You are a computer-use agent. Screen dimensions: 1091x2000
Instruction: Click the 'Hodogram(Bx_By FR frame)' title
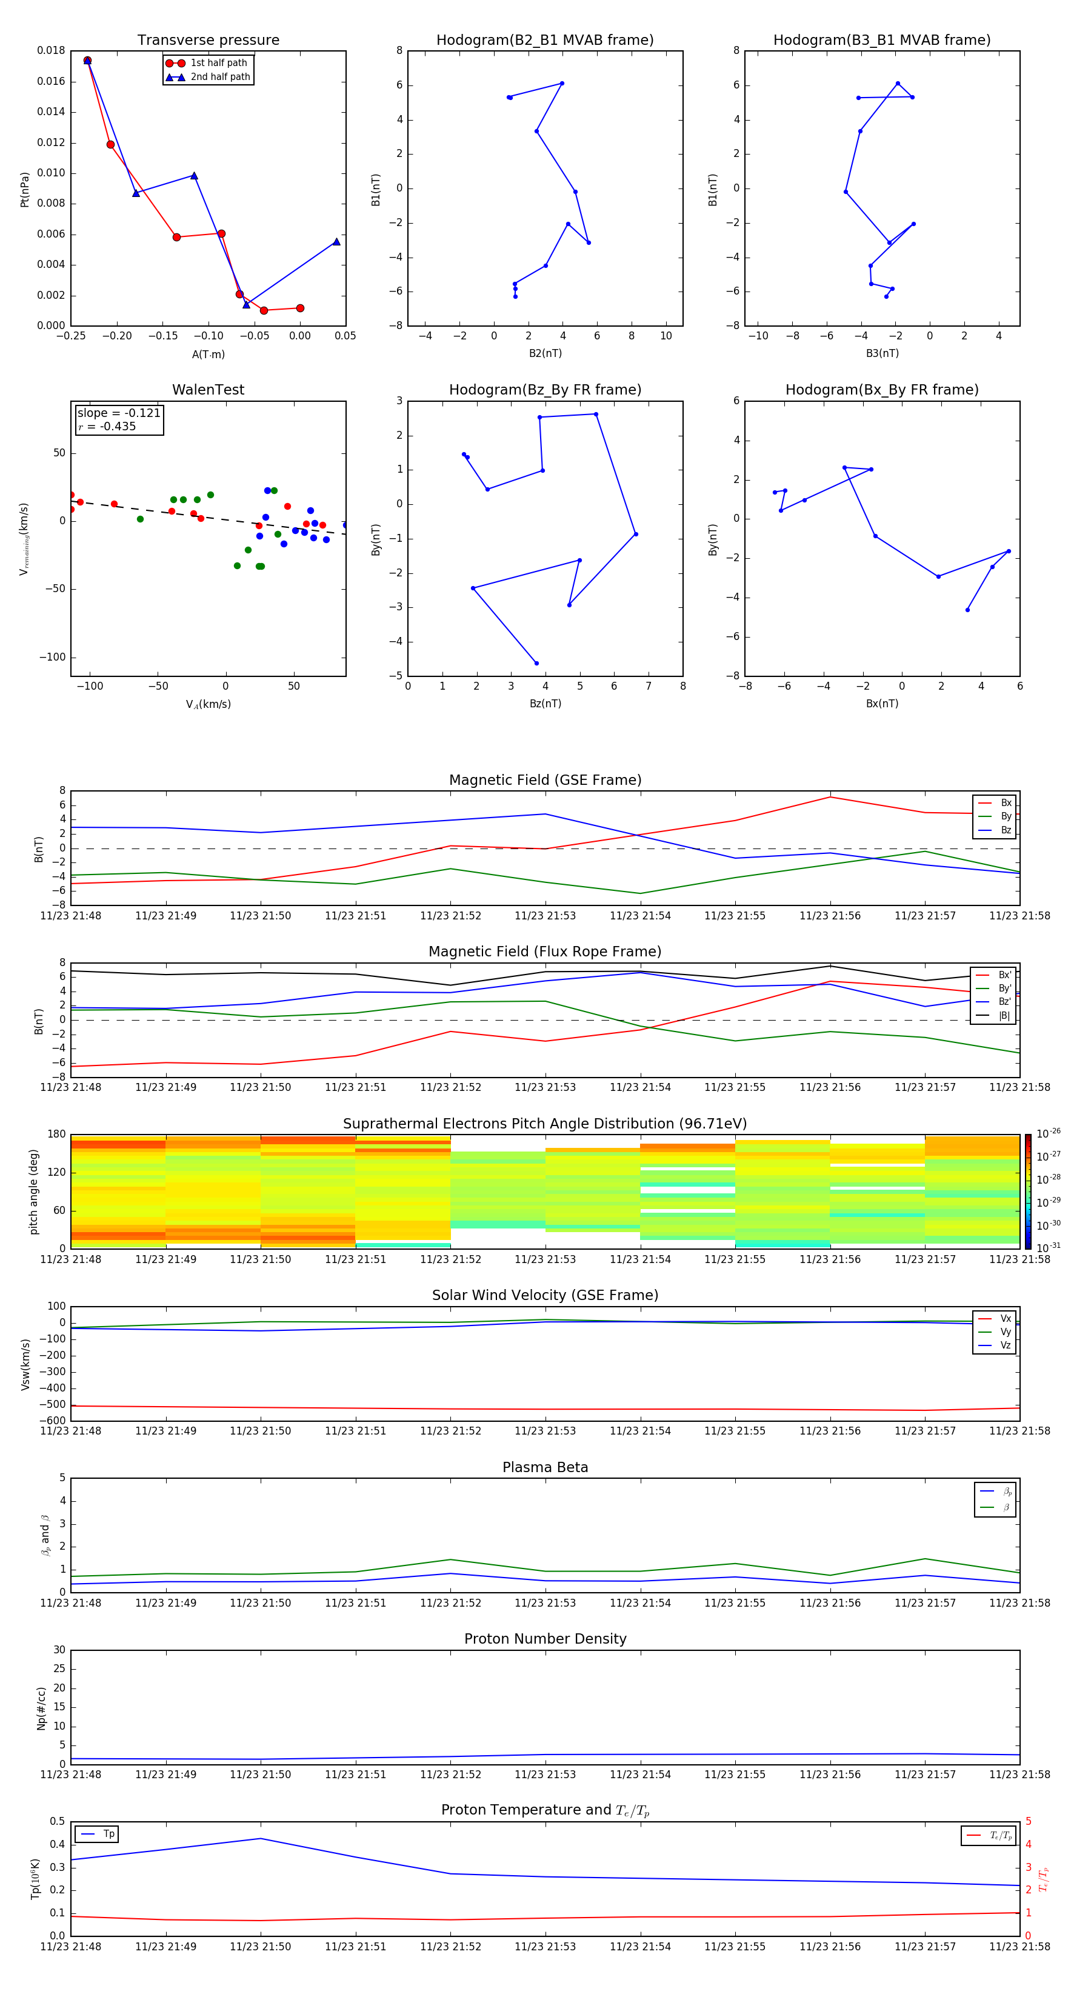coord(881,390)
